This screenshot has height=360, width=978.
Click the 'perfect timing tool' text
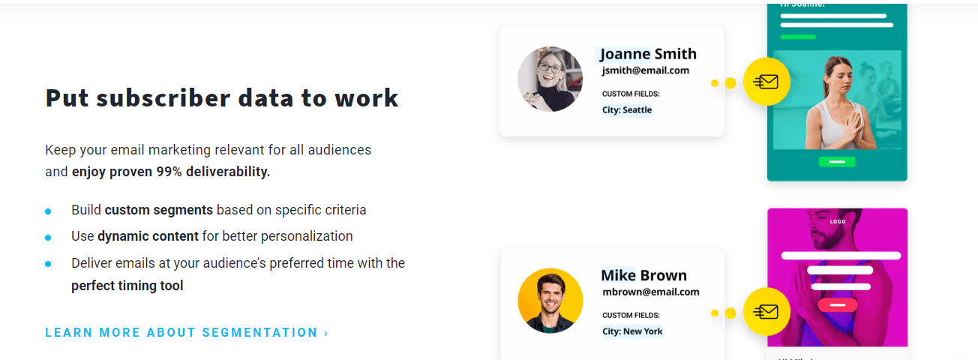127,286
